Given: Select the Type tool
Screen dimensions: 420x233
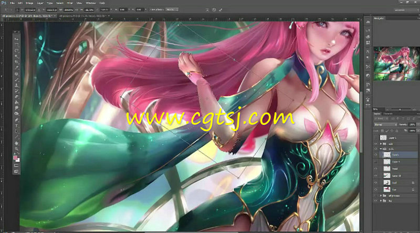Looking at the screenshot, I should [x=17, y=125].
